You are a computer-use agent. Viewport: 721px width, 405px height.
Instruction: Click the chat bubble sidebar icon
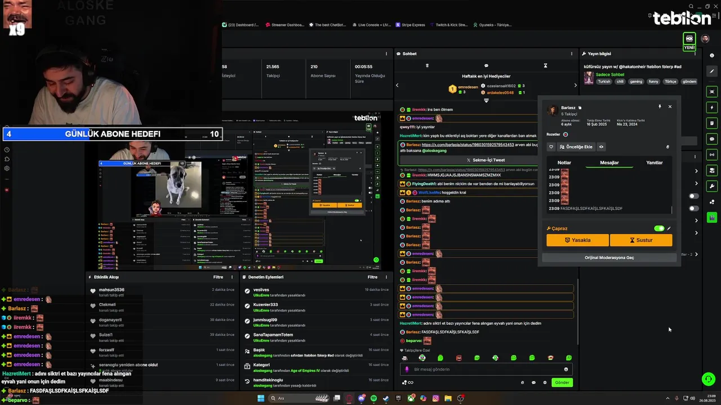[712, 139]
